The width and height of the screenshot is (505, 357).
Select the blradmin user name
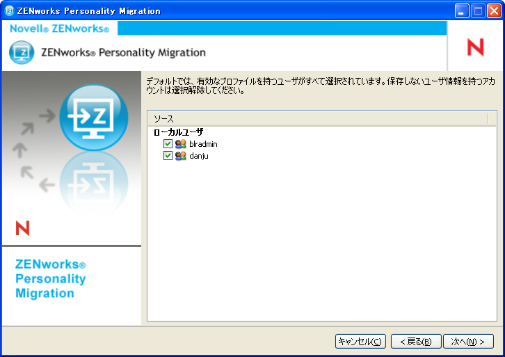pyautogui.click(x=203, y=144)
